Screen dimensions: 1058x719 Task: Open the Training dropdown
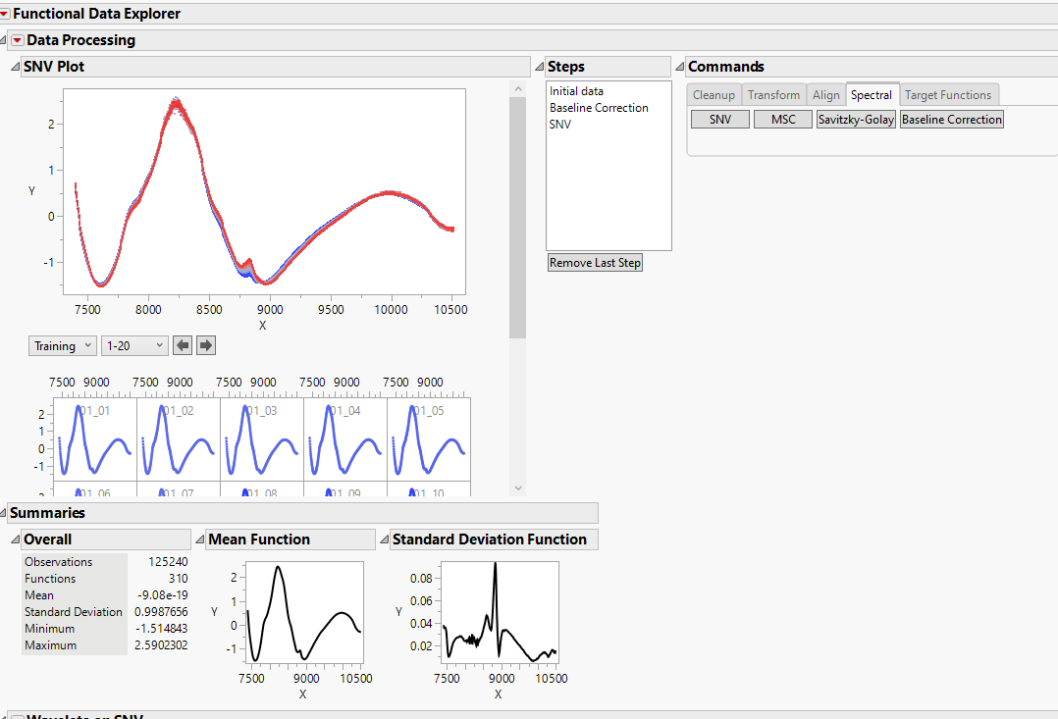[x=62, y=345]
